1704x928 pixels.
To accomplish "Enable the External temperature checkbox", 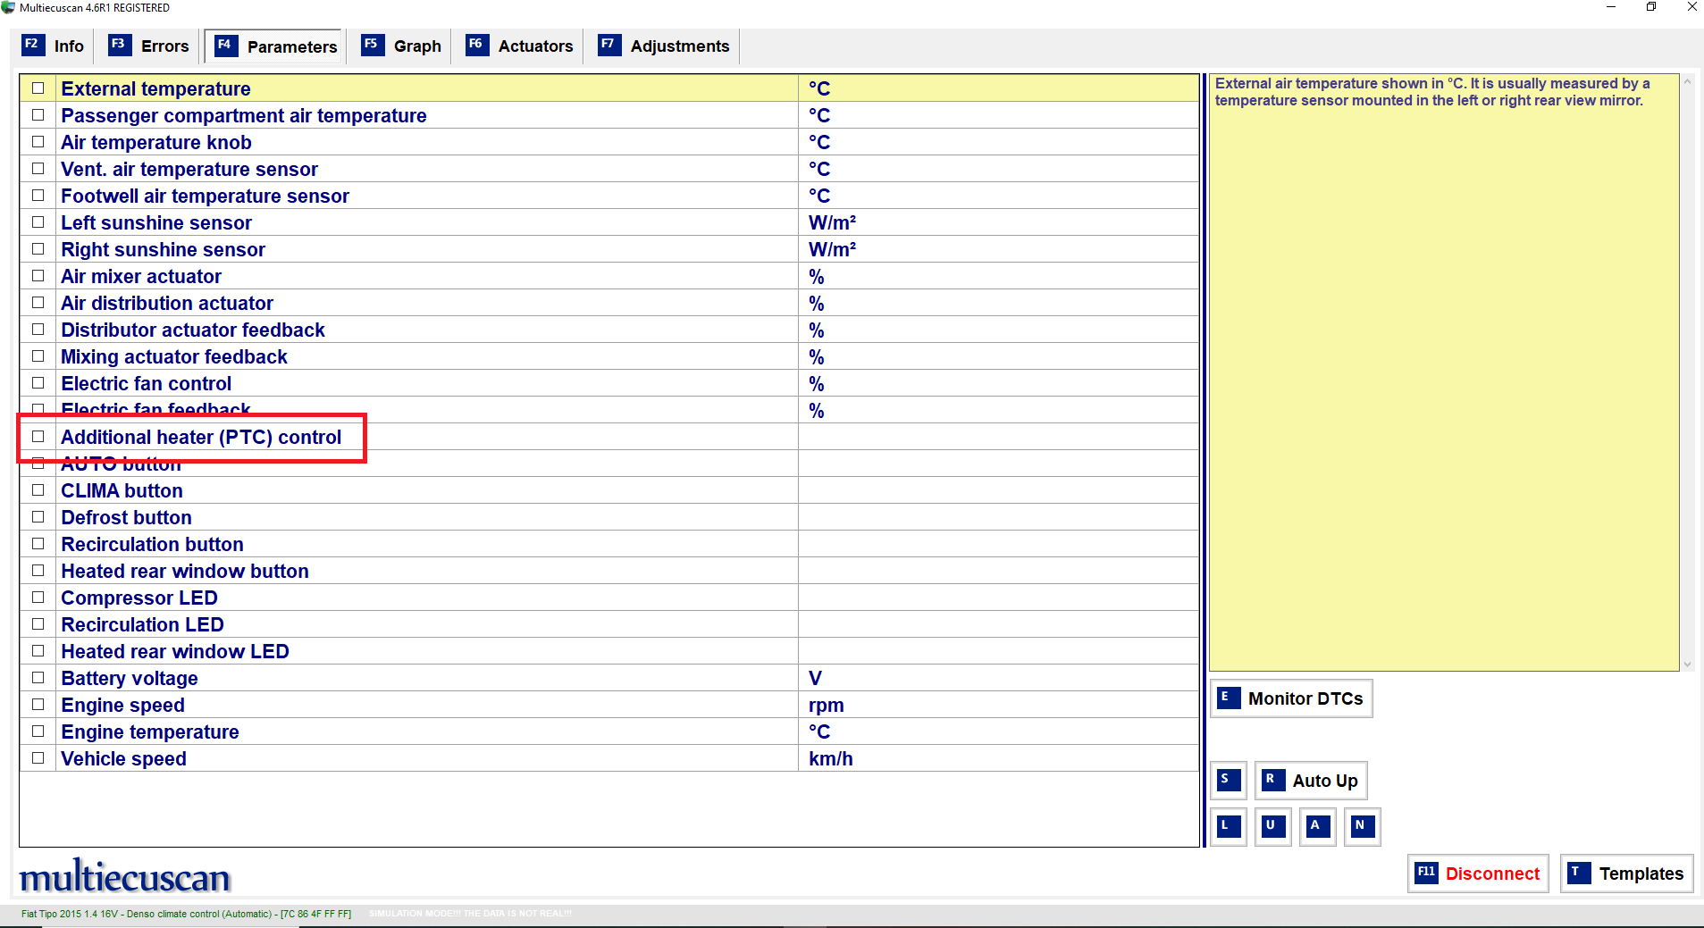I will click(x=38, y=88).
